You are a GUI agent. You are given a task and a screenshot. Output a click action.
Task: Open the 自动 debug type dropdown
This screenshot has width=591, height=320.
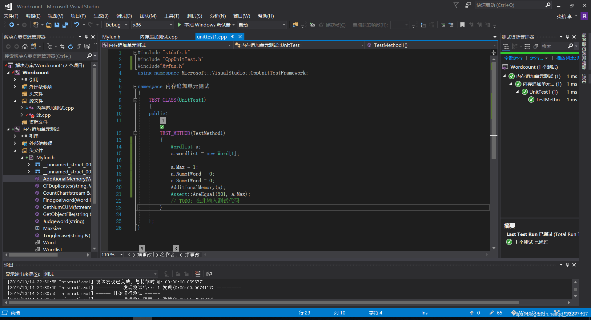point(262,25)
